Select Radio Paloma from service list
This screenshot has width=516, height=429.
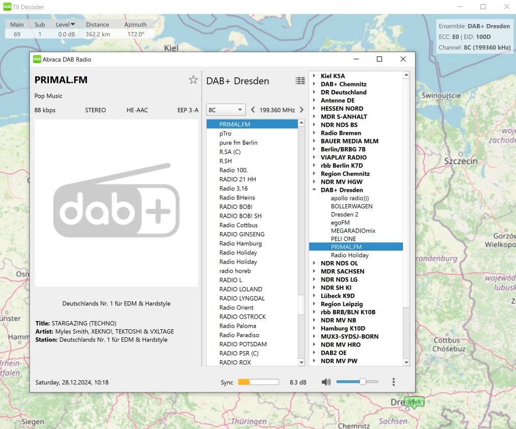click(238, 326)
